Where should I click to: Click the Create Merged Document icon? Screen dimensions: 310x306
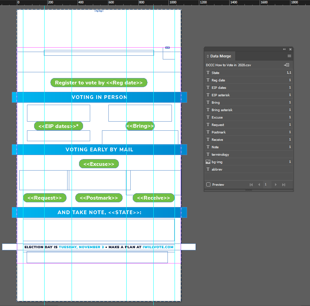point(286,65)
